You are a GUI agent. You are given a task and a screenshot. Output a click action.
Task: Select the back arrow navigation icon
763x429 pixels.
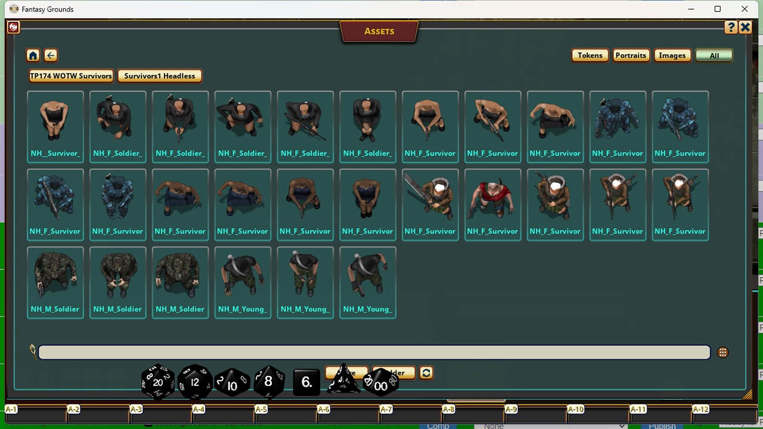(51, 55)
